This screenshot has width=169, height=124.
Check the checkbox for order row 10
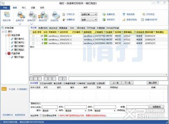click(x=33, y=36)
